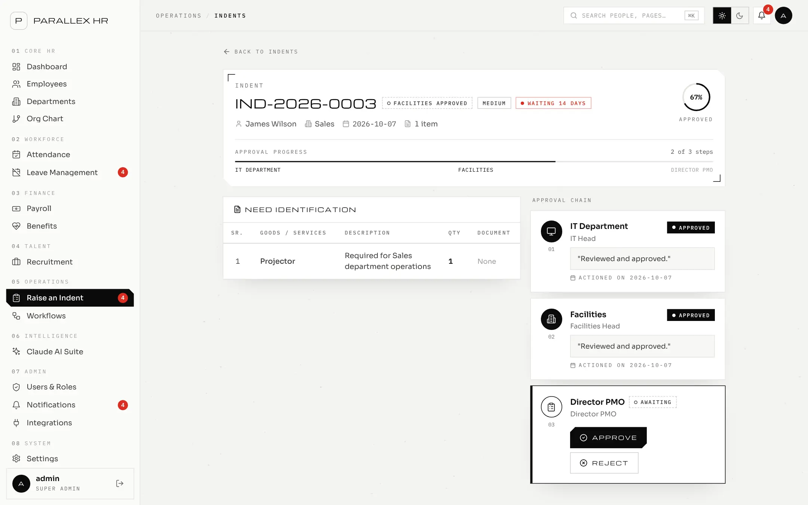The image size is (808, 505).
Task: Click the Medium priority badge
Action: coord(494,103)
